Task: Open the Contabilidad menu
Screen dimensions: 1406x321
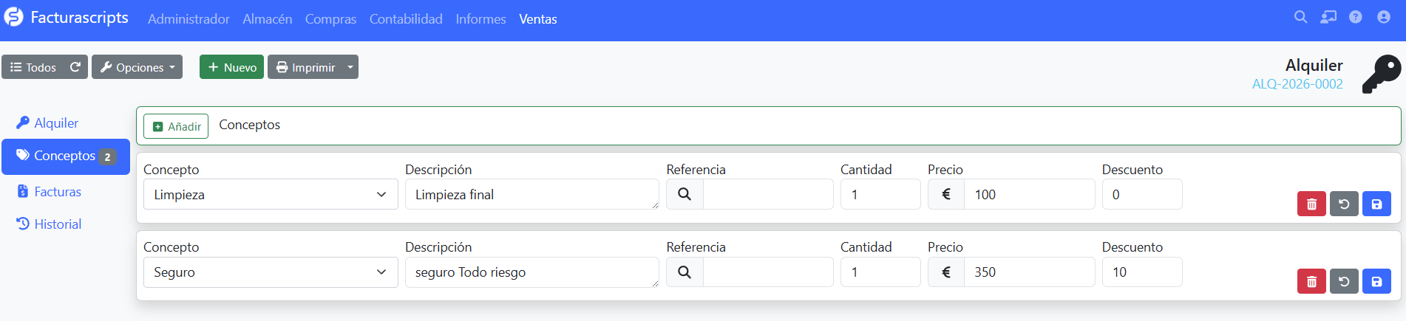Action: tap(406, 19)
